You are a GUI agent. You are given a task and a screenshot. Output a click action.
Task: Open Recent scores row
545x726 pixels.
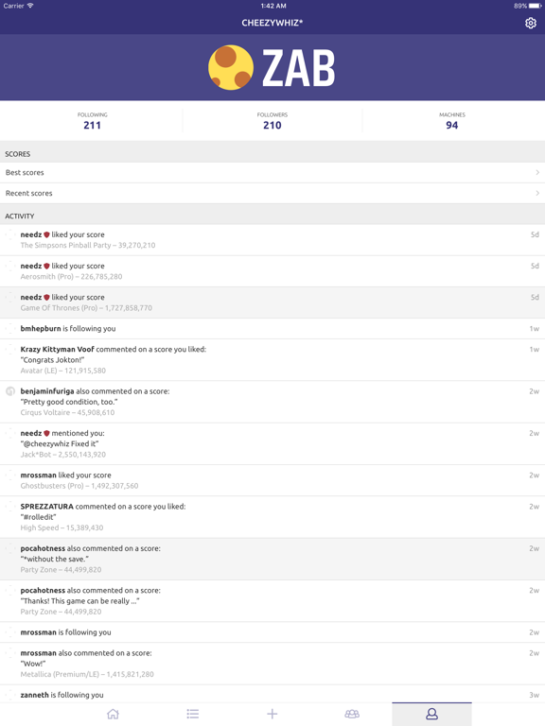pos(272,193)
